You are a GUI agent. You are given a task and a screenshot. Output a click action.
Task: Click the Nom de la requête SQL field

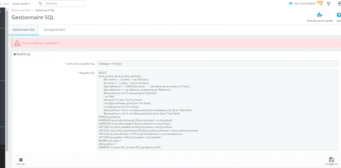[x=218, y=64]
